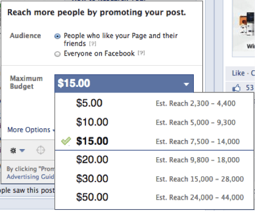Screen dimensions: 255x211
Task: Open the Advertising Guidelines link
Action: pos(30,176)
